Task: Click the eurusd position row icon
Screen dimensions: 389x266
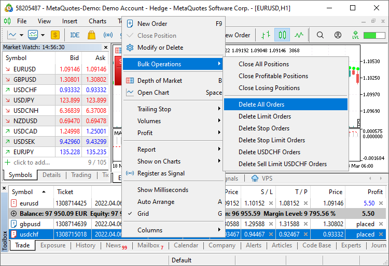Action: click(14, 203)
